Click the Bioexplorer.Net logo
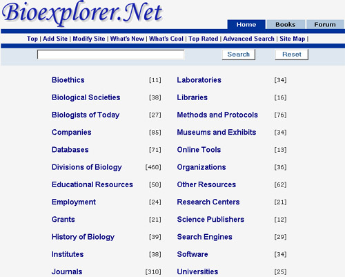 (82, 12)
